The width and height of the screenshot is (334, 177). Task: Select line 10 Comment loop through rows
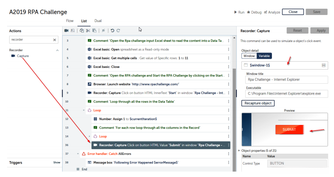point(158,102)
